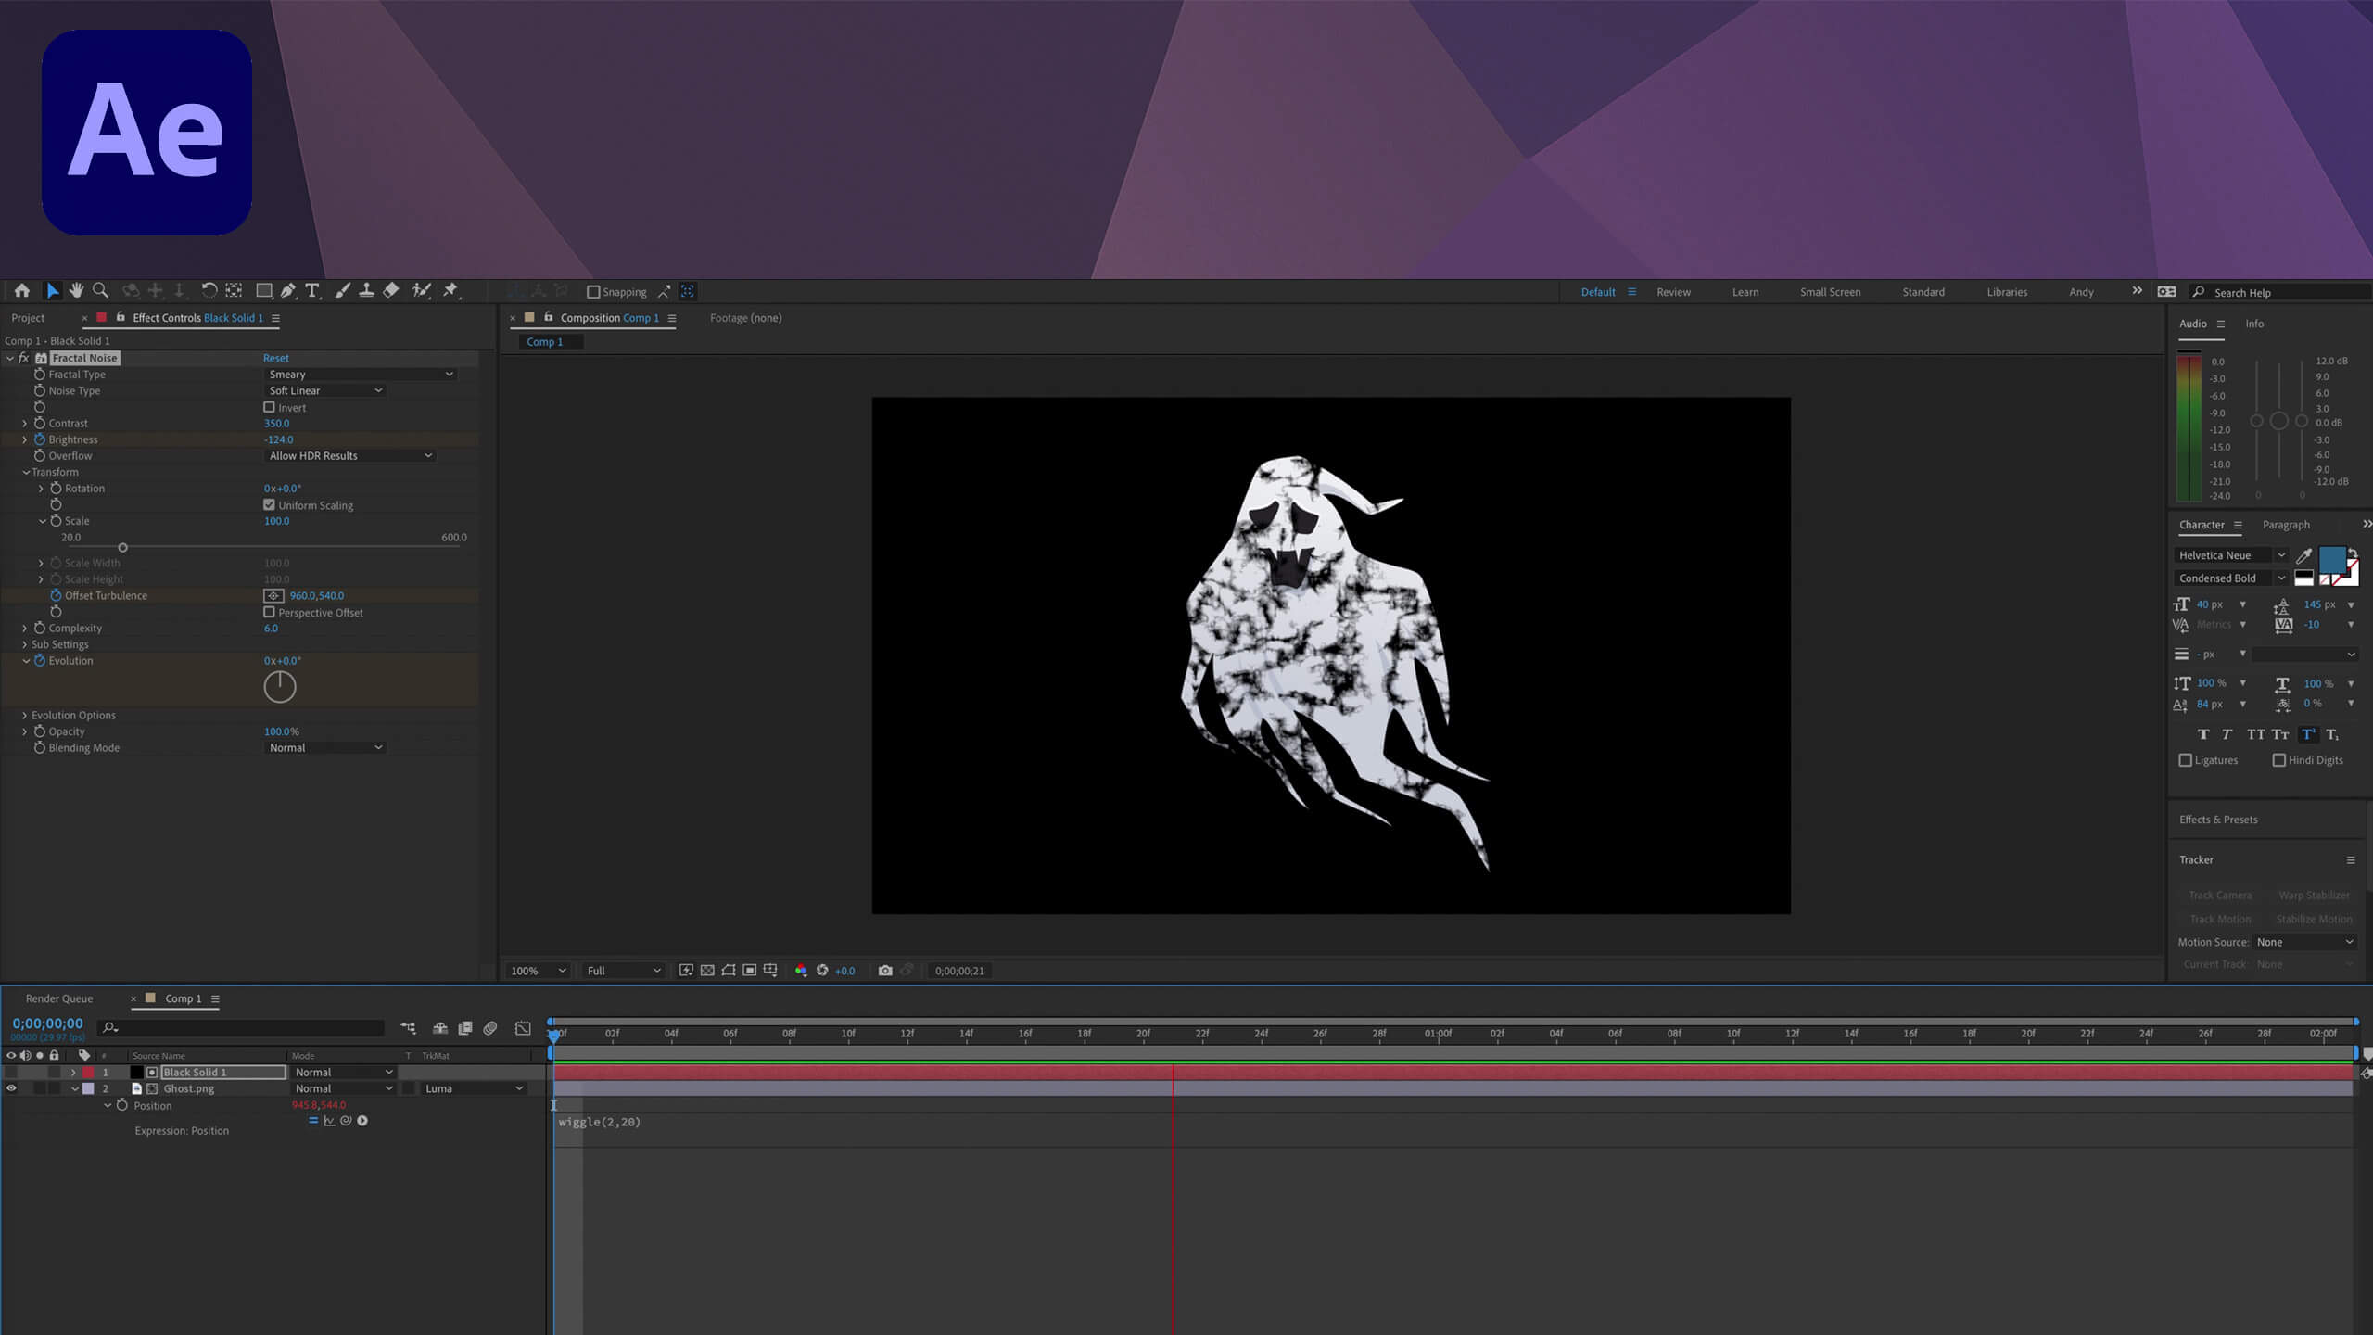Enable the Invert checkbox
The width and height of the screenshot is (2373, 1335).
pos(270,407)
